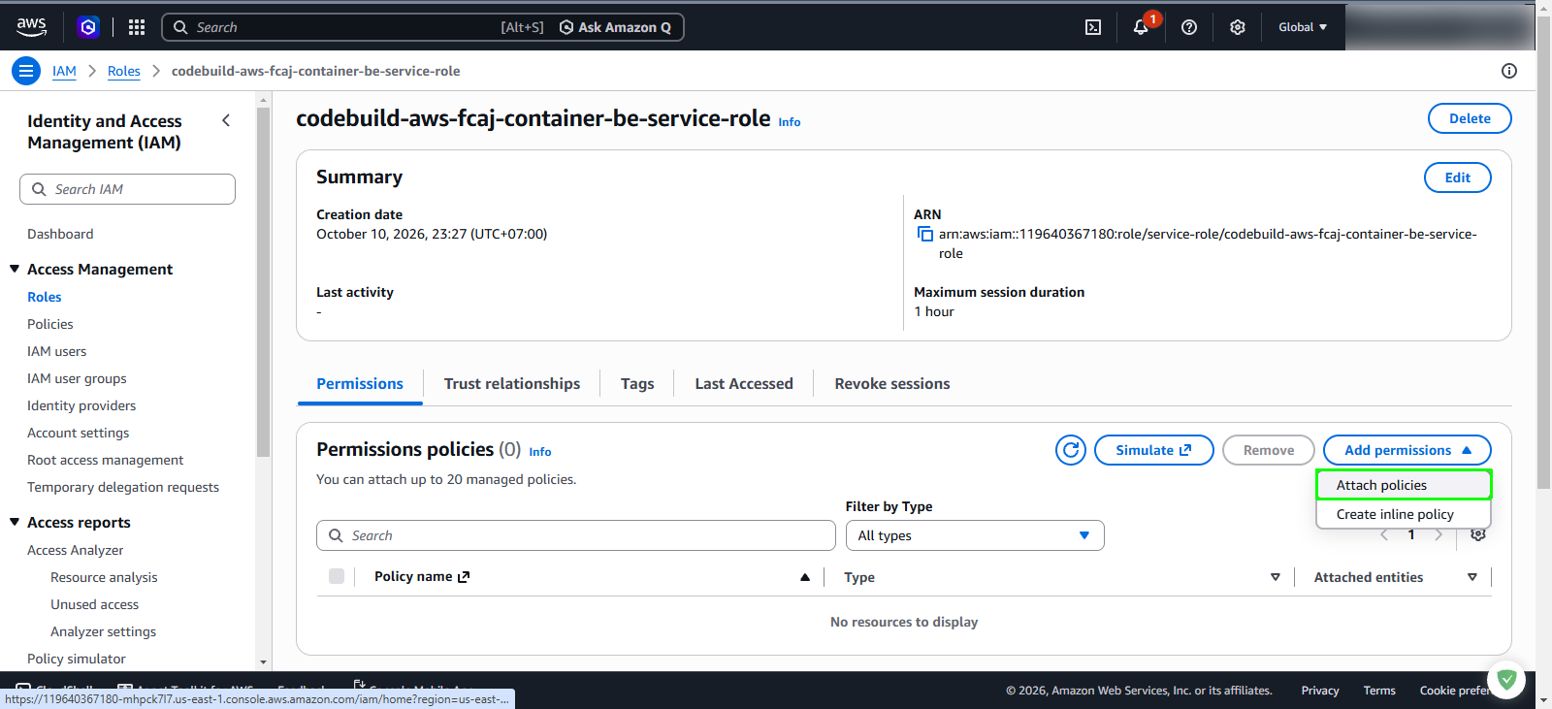Open the Last Accessed tab
1552x709 pixels.
[744, 384]
